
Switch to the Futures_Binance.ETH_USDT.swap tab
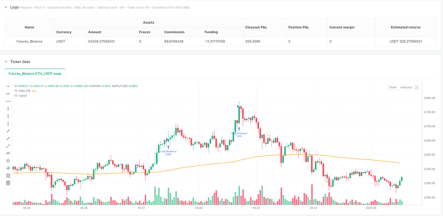tap(35, 73)
